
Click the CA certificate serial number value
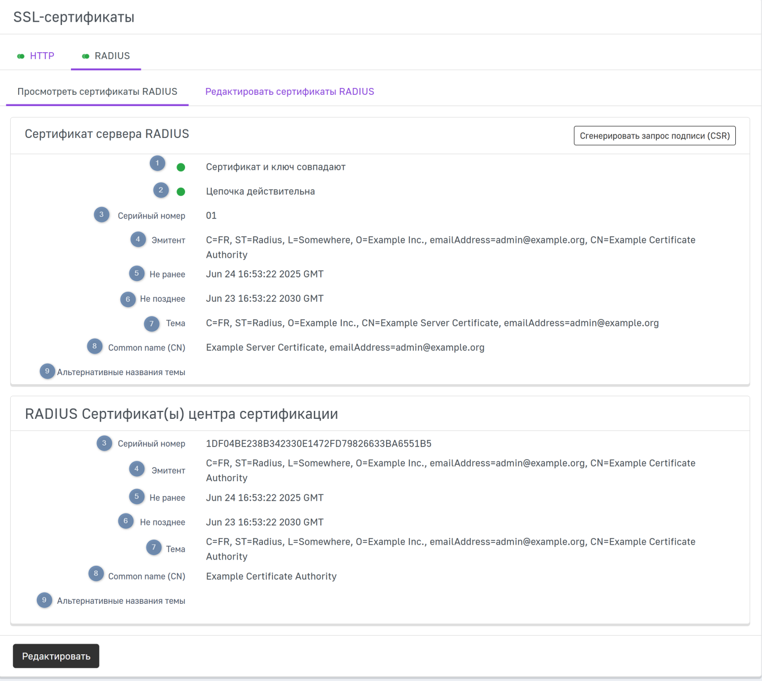[319, 443]
